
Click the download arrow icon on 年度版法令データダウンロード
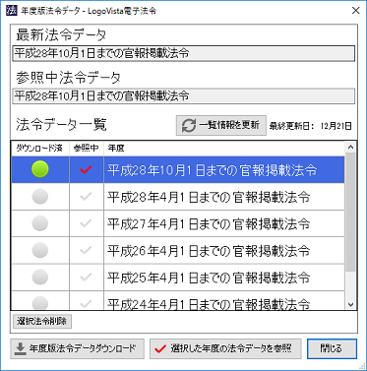pyautogui.click(x=21, y=348)
